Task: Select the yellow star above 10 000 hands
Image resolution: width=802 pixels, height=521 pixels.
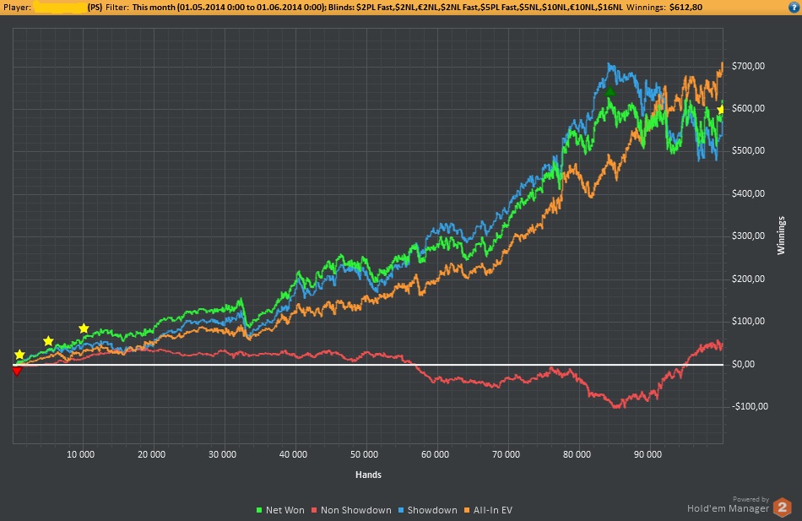Action: point(84,328)
